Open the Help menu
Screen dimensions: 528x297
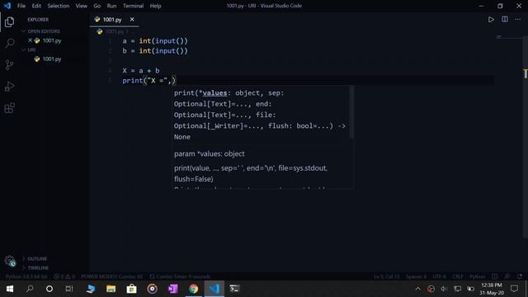click(x=155, y=6)
